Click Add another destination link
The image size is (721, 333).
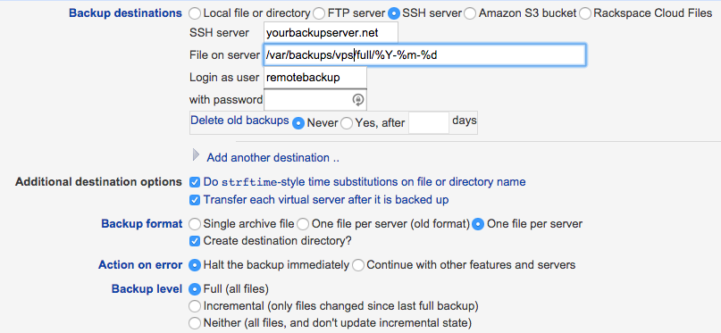click(x=273, y=158)
